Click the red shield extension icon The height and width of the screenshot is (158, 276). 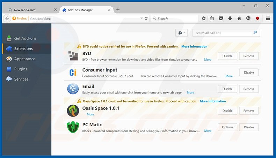pyautogui.click(x=257, y=18)
